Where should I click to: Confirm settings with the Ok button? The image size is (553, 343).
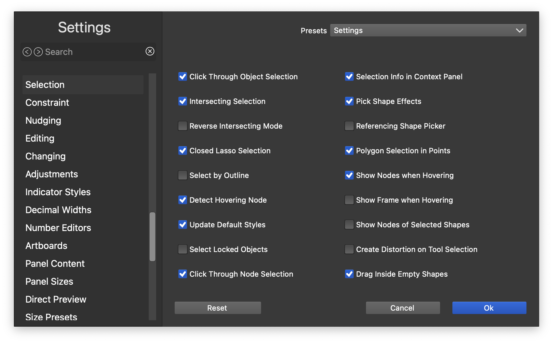(x=489, y=308)
